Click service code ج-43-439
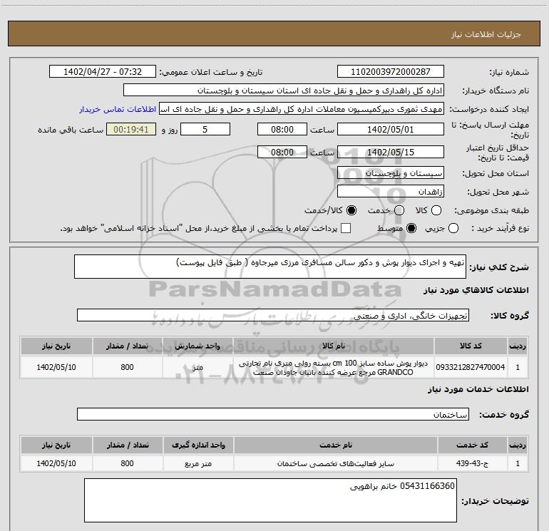This screenshot has height=531, width=549. coord(472,463)
